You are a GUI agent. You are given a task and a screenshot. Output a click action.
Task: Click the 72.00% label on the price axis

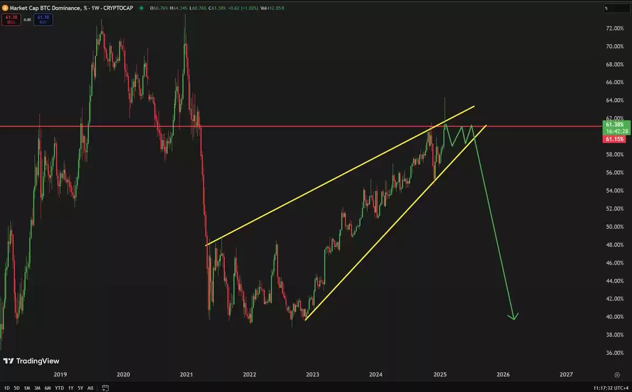(x=614, y=28)
